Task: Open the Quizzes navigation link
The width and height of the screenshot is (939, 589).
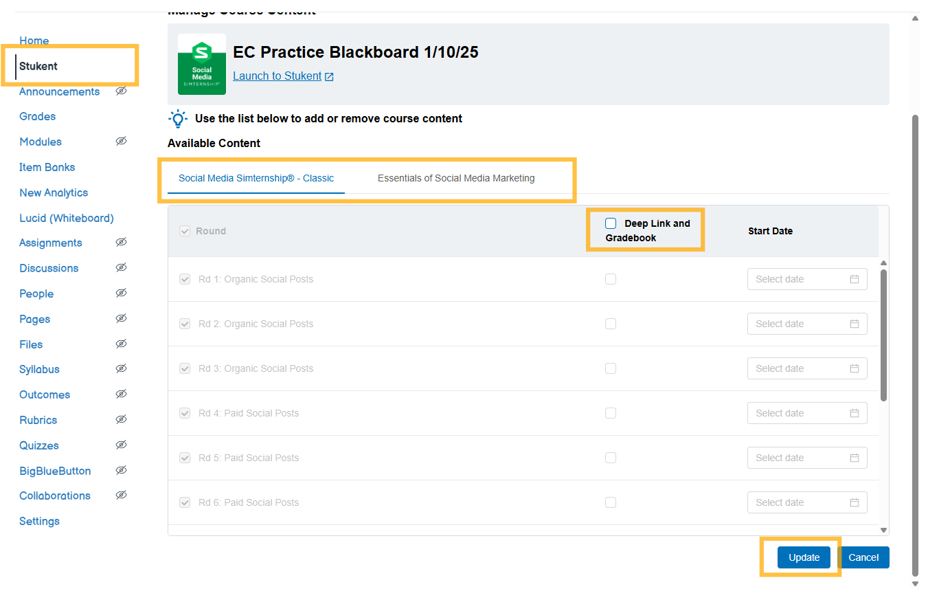Action: (39, 445)
